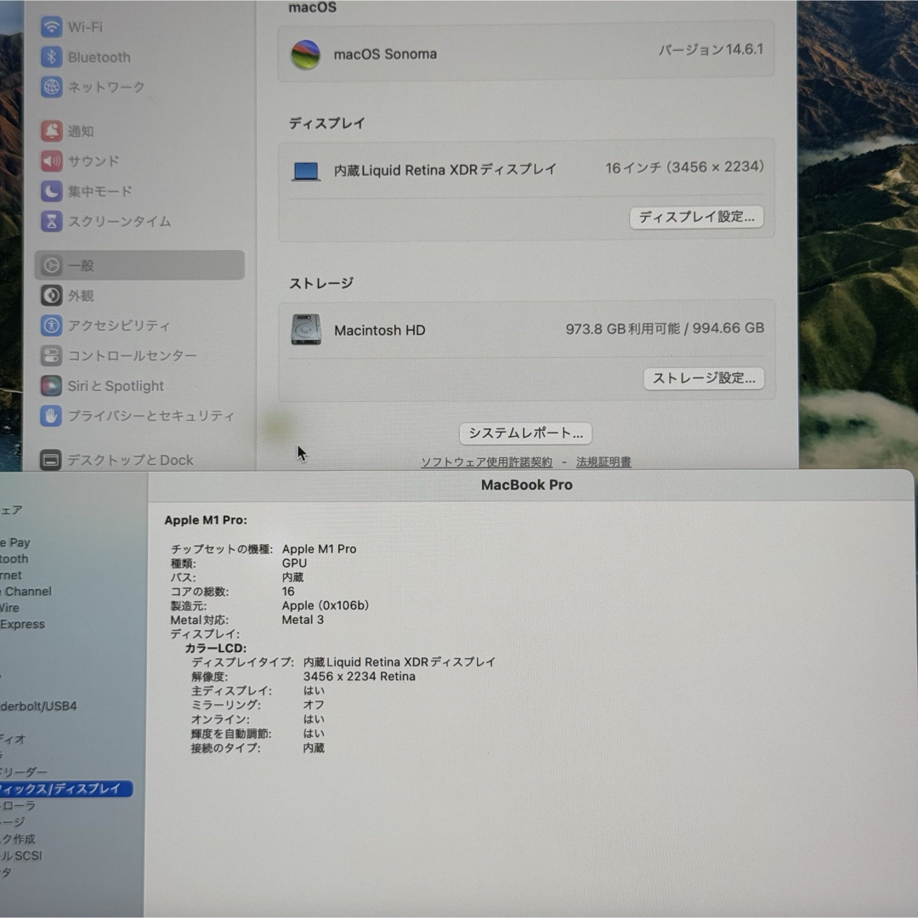Select Thunderbolt/USB4 in System Information sidebar

pyautogui.click(x=38, y=706)
